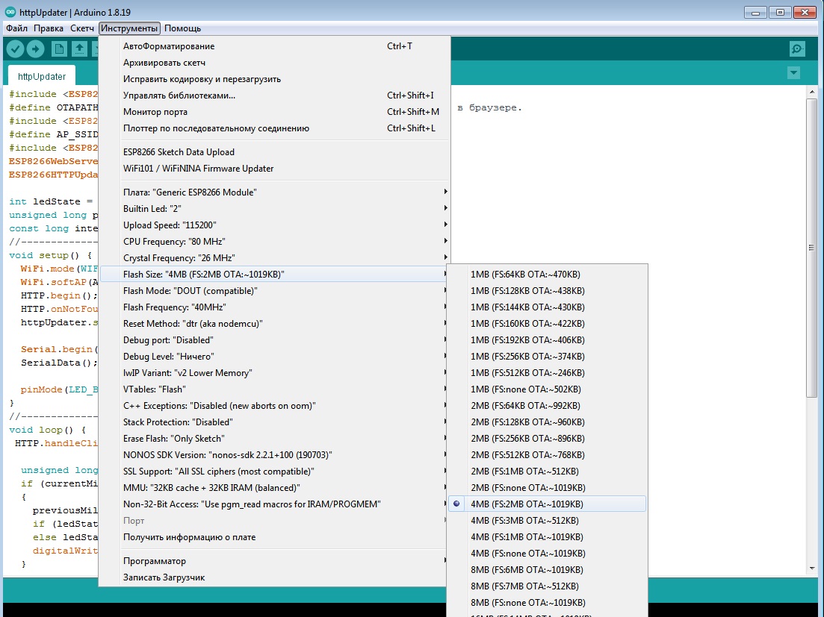Click the tab options down-arrow icon
Image resolution: width=824 pixels, height=617 pixels.
tap(793, 73)
